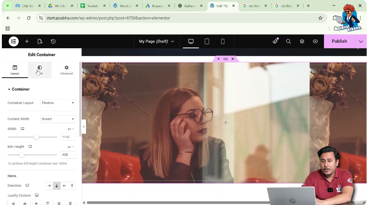Screen dimensions: 367x205
Task: Set direction to row right arrow
Action: [x=49, y=186]
